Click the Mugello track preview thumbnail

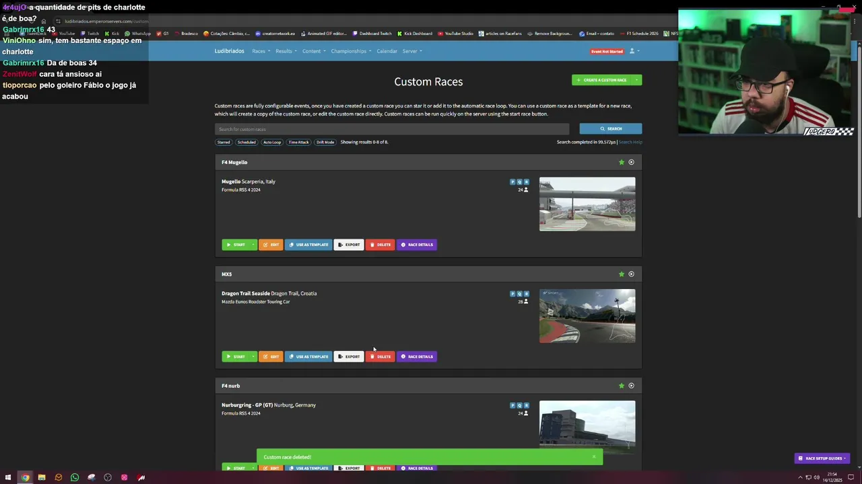tap(587, 204)
